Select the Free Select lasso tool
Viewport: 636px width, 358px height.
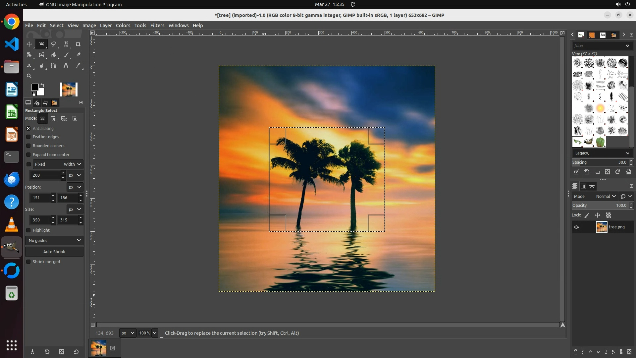pos(53,44)
